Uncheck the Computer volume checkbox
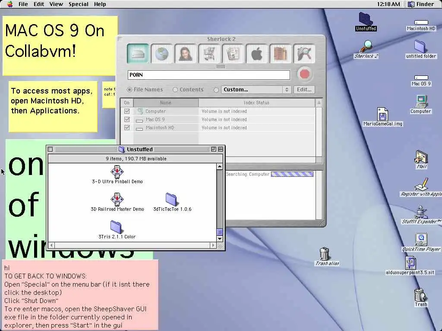This screenshot has width=442, height=331. click(127, 111)
